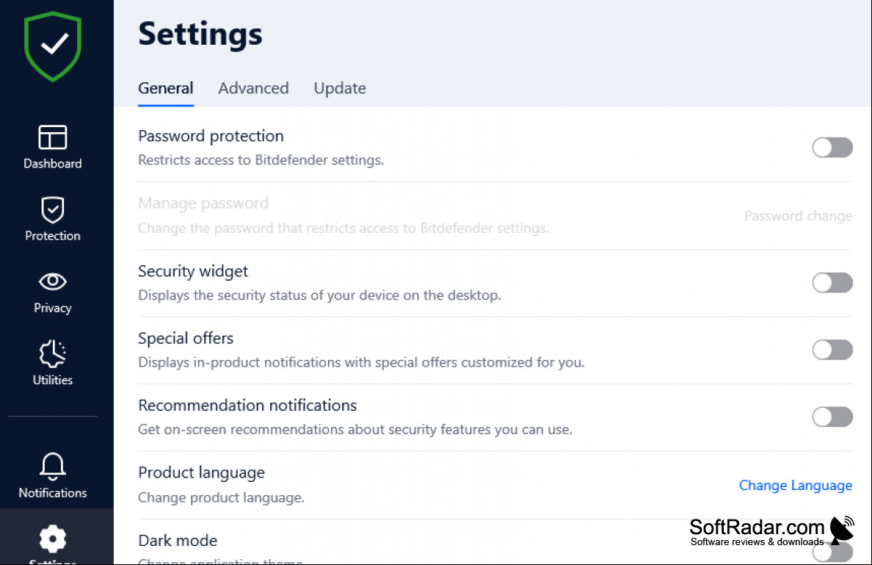Enable Recommendation notifications switch

click(832, 417)
